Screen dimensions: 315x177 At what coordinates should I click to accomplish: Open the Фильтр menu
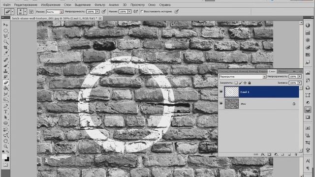[x=99, y=4]
